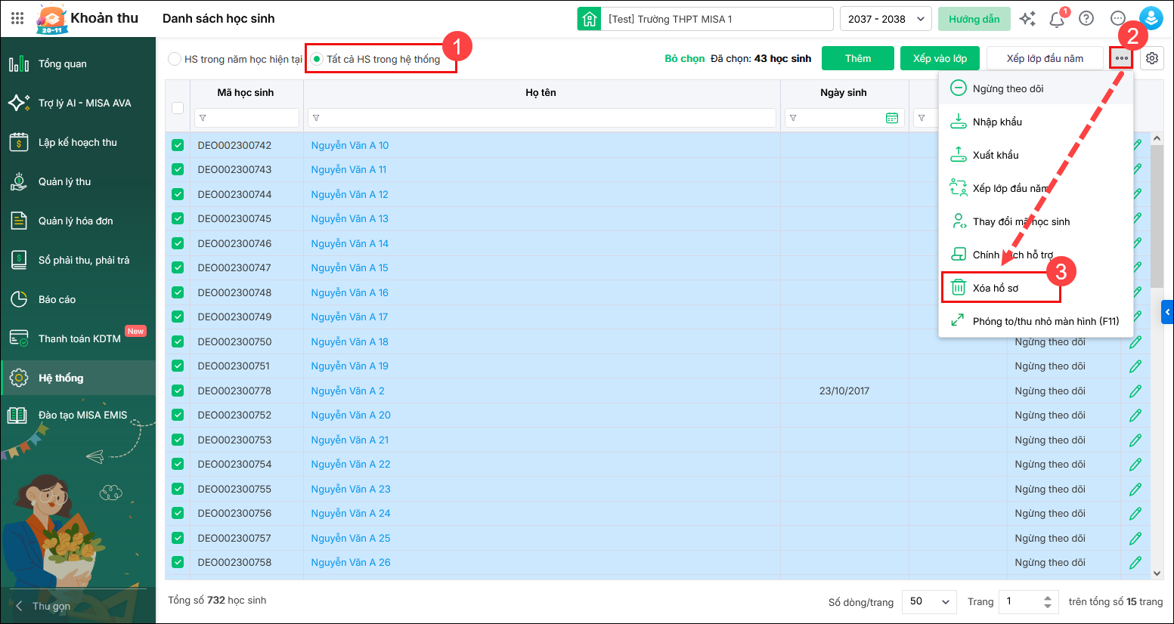1174x624 pixels.
Task: Select Thay đổi mã học sinh menu item
Action: coord(1036,221)
